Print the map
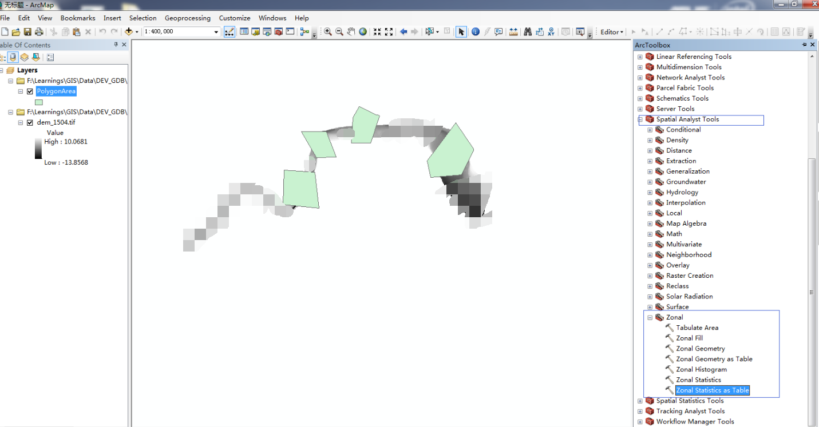The image size is (819, 427). coord(39,32)
